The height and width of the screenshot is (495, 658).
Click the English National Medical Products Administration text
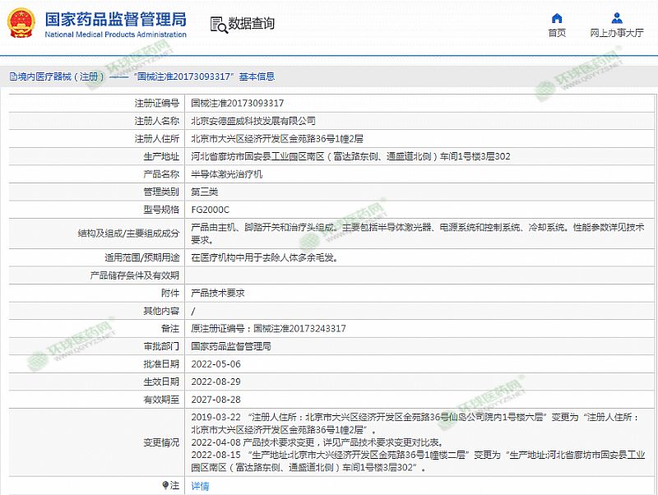point(115,35)
